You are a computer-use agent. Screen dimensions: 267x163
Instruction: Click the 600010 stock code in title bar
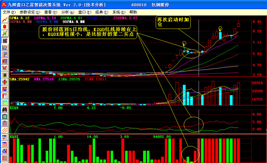point(139,5)
